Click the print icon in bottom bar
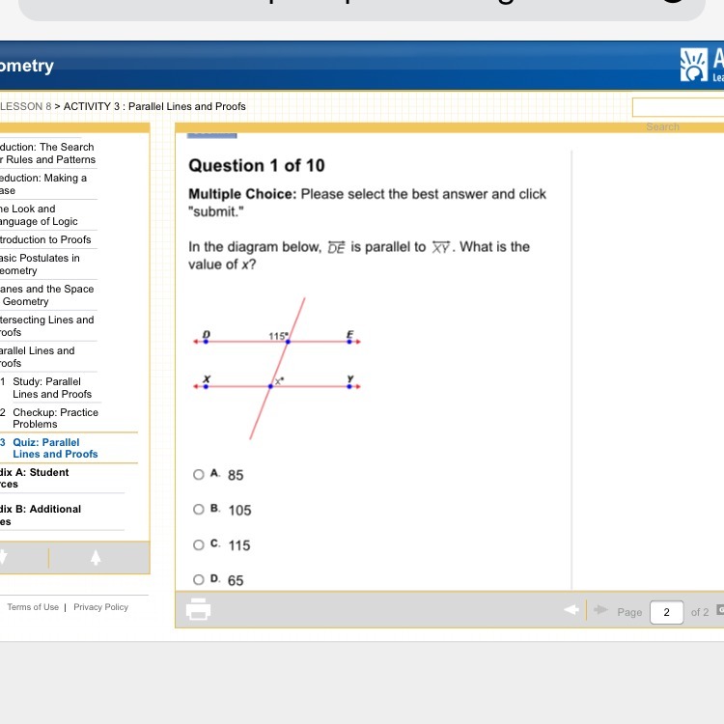 pyautogui.click(x=198, y=609)
